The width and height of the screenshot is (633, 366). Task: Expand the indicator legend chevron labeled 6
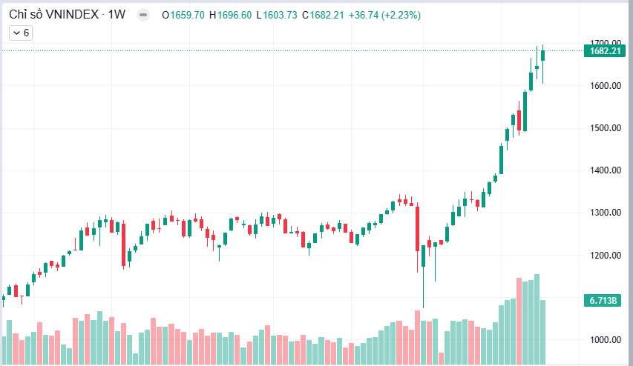21,33
